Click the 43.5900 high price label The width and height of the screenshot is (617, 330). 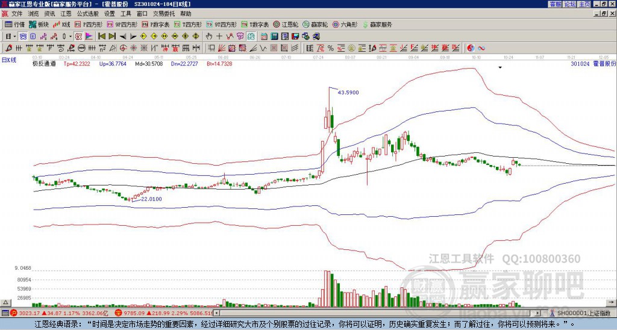click(x=348, y=92)
